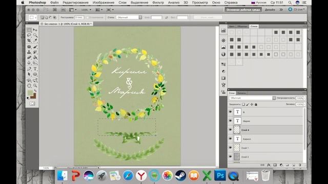Select the Blur tool

(x=29, y=62)
